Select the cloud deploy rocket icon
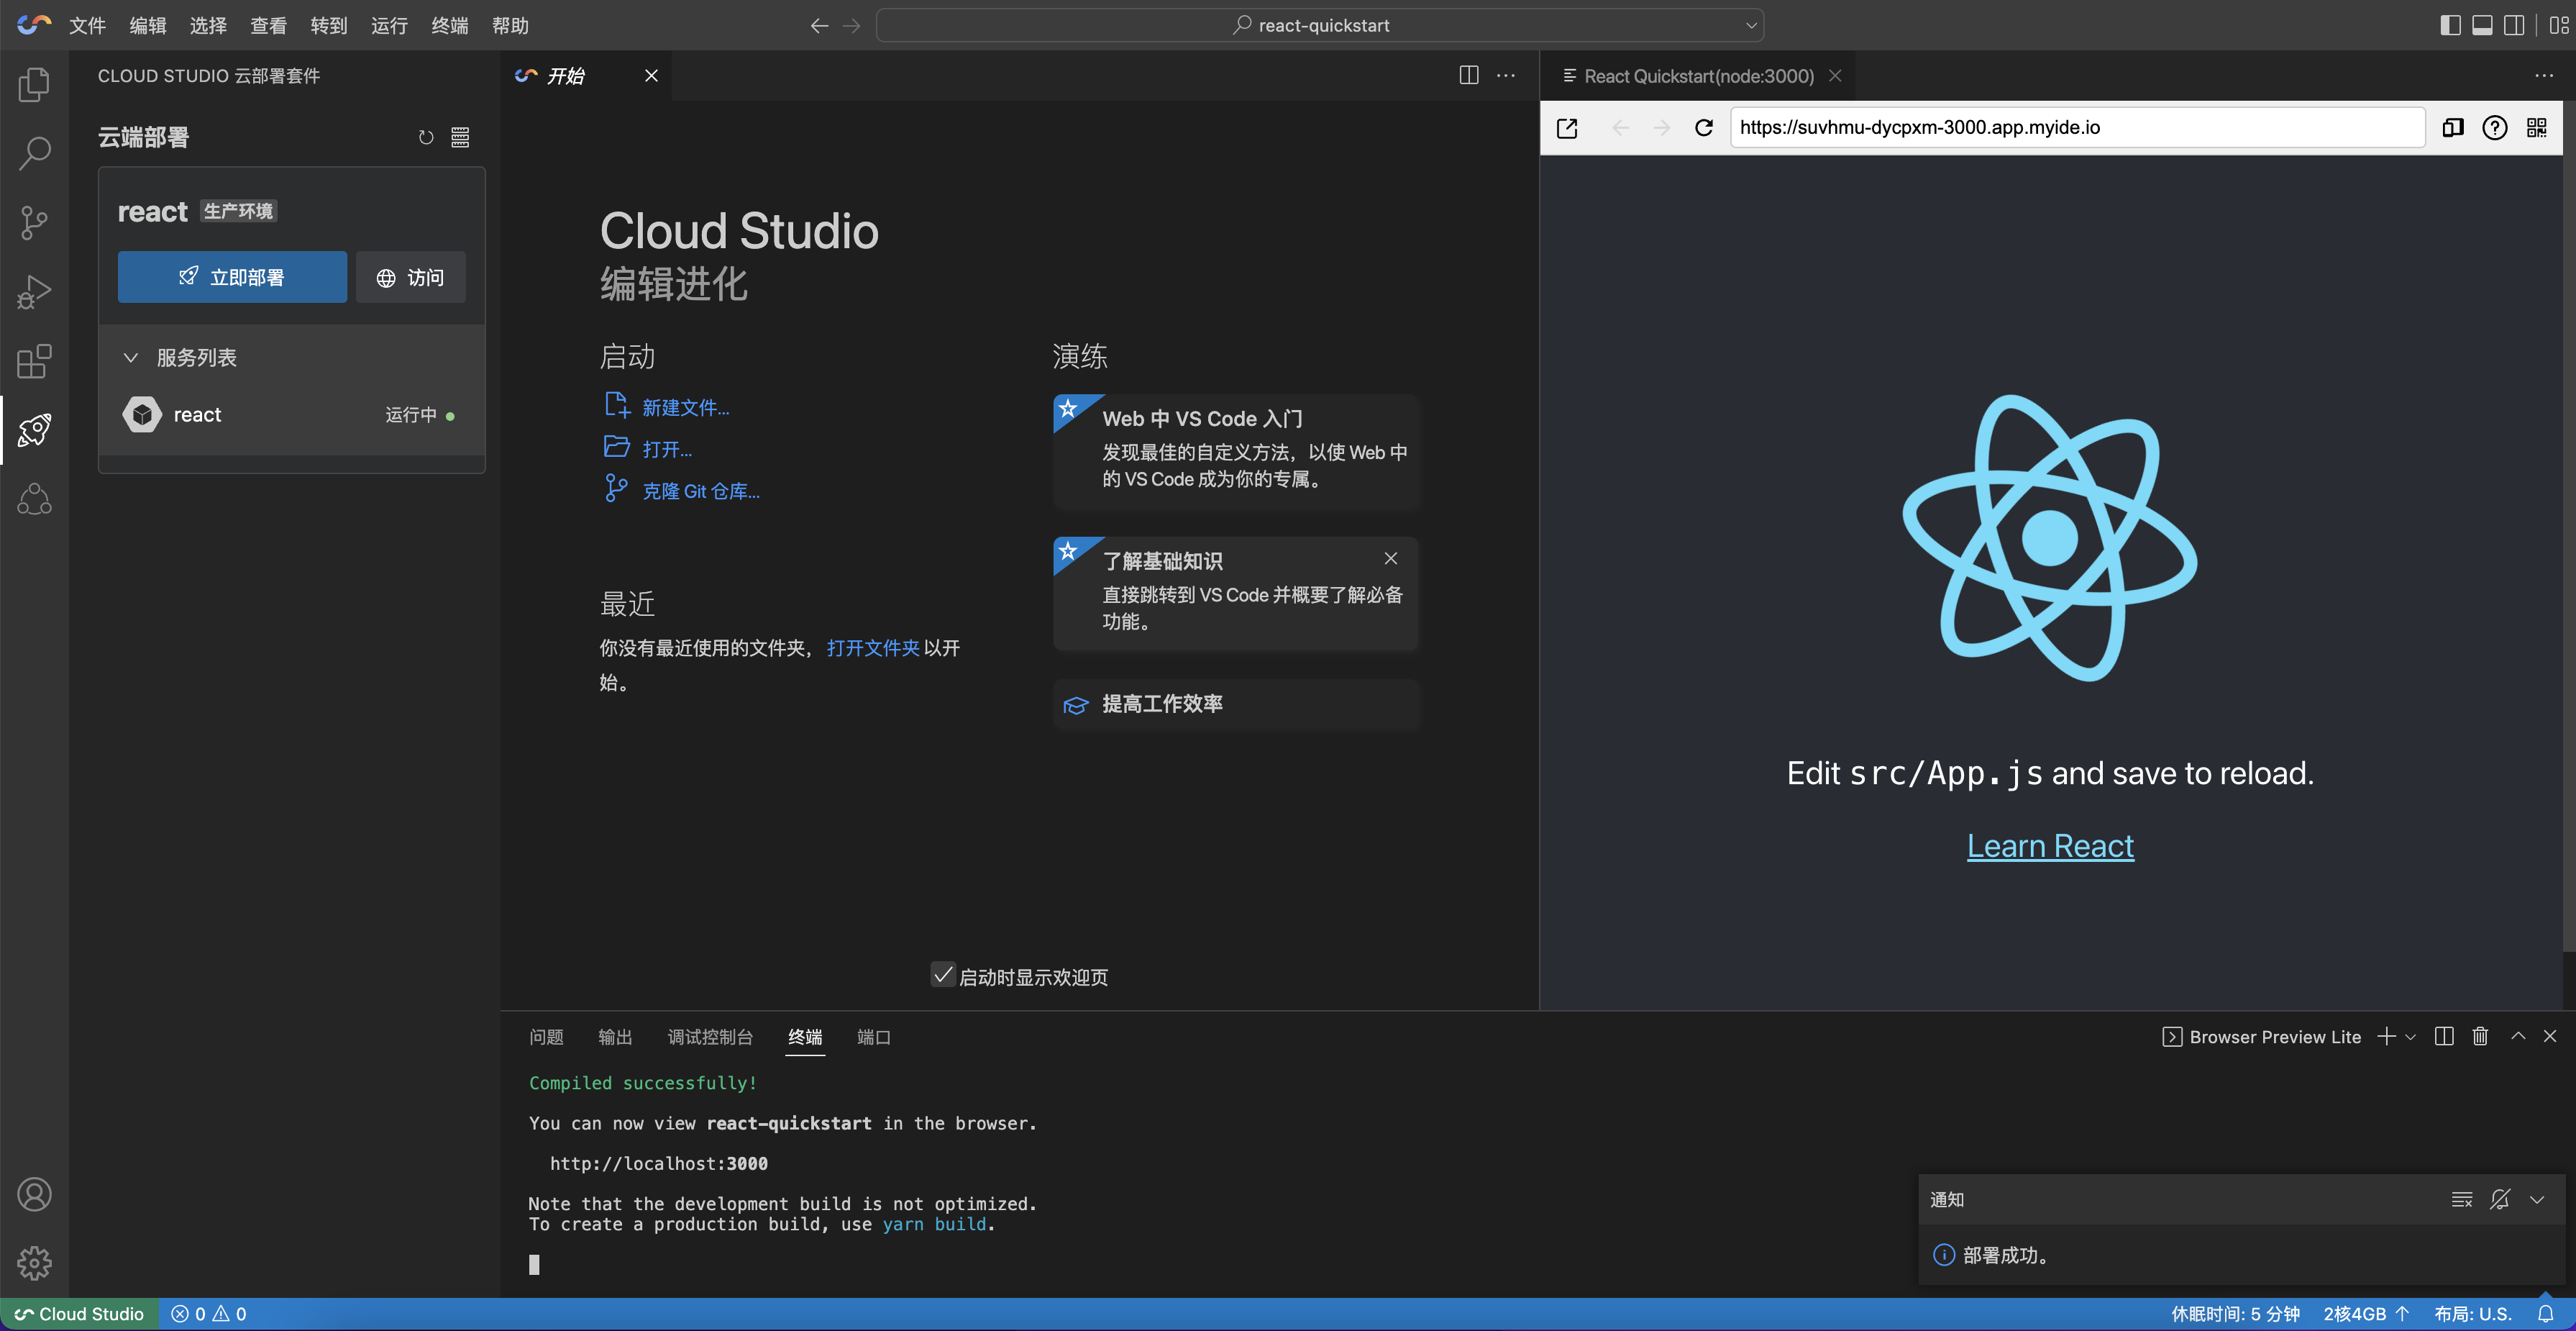Screen dimensions: 2576x1331 point(34,430)
